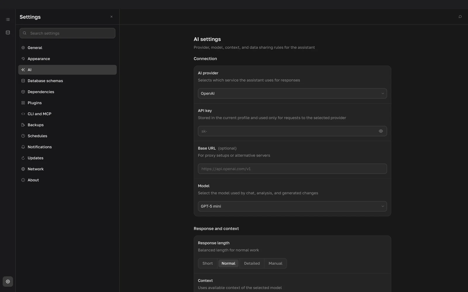The width and height of the screenshot is (468, 292).
Task: Open General settings section
Action: (68, 48)
